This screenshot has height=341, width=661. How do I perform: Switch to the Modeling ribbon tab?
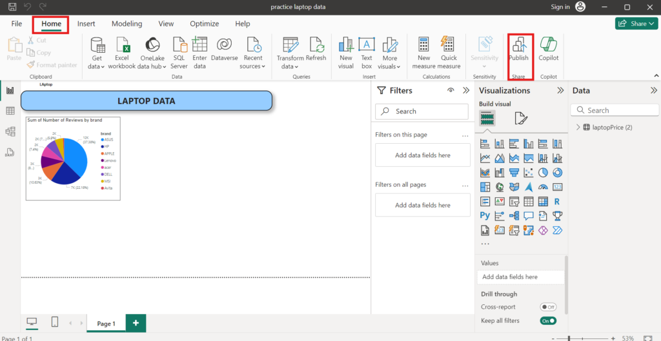coord(127,24)
